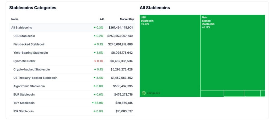Sort the table by the Name column header
Image resolution: width=274 pixels, height=120 pixels.
(15, 19)
